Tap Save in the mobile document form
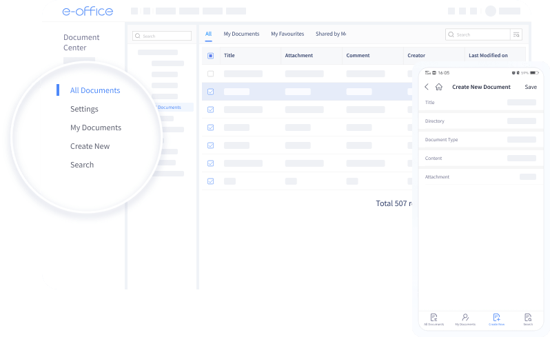The width and height of the screenshot is (550, 337). click(531, 87)
